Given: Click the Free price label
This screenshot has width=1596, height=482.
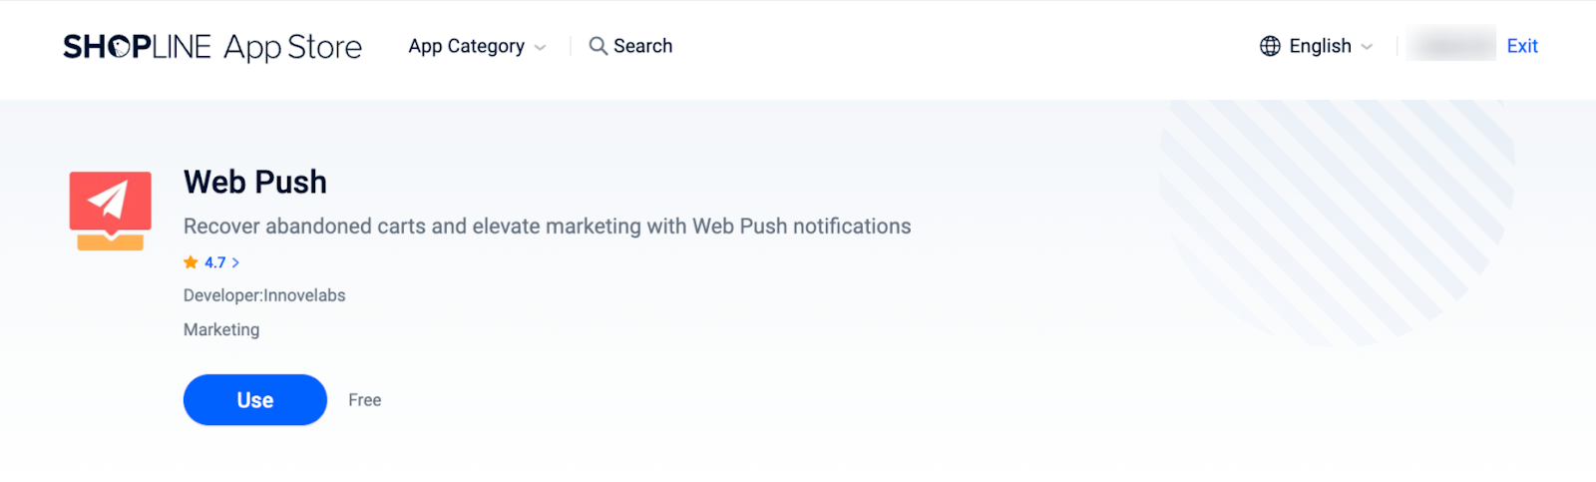Looking at the screenshot, I should coord(365,400).
